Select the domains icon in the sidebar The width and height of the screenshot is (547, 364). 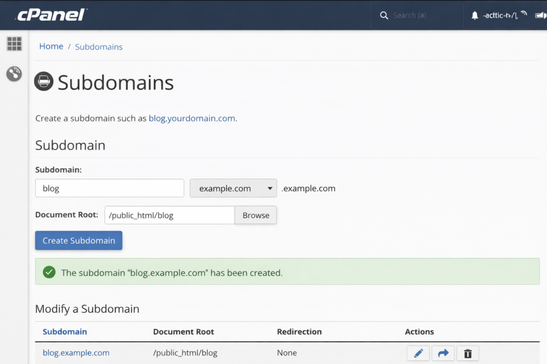point(14,74)
